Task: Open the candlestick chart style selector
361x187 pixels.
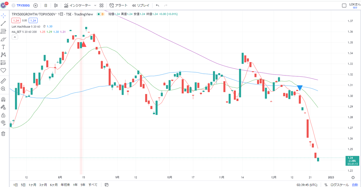Action: point(56,5)
